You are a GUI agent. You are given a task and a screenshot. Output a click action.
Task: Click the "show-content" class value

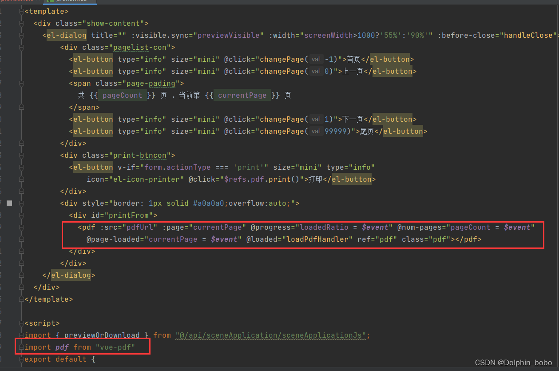[113, 23]
